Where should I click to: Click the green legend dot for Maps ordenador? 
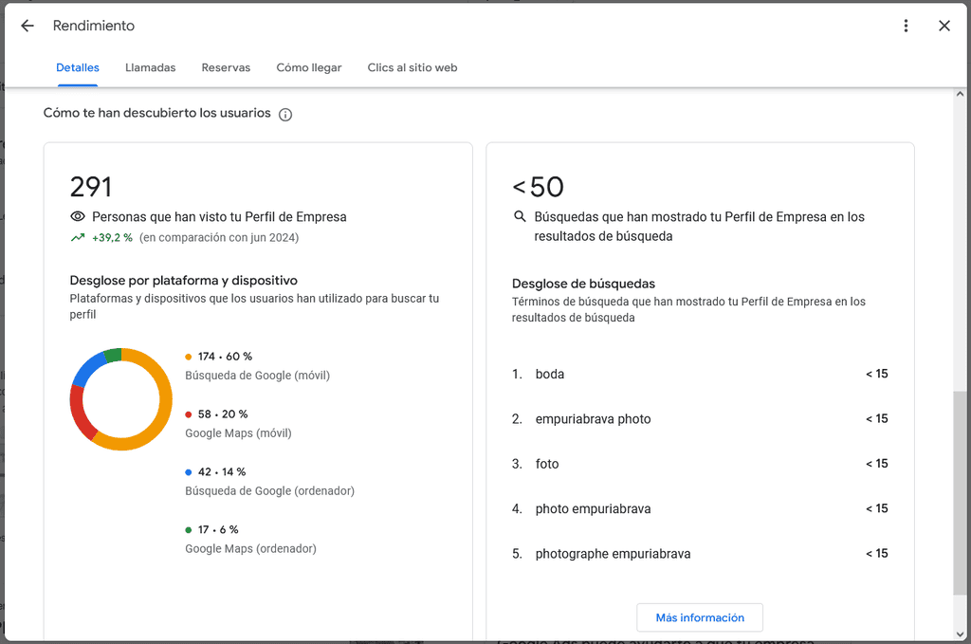click(x=189, y=529)
